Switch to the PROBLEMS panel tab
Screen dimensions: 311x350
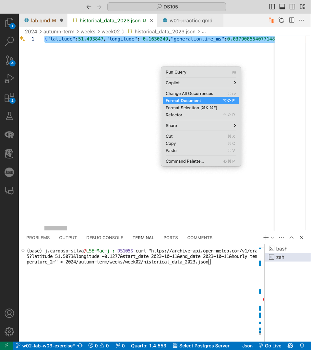[x=38, y=238]
